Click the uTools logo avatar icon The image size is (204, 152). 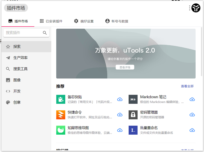click(x=196, y=8)
